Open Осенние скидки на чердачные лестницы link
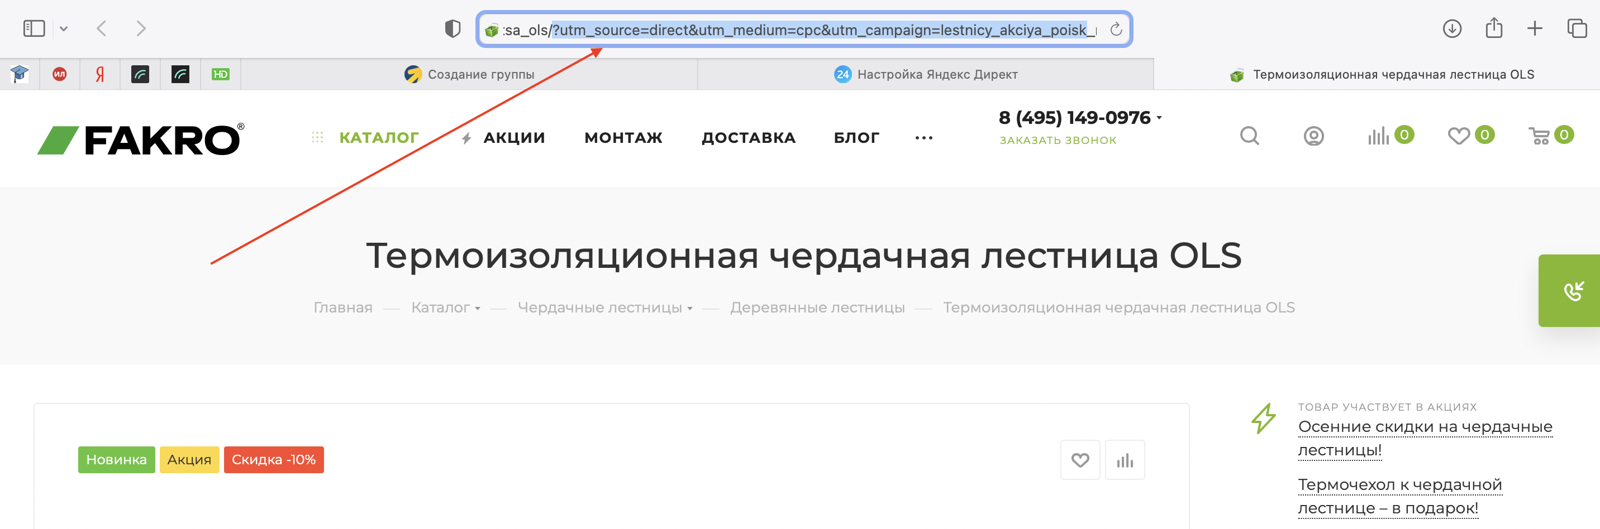 tap(1425, 439)
